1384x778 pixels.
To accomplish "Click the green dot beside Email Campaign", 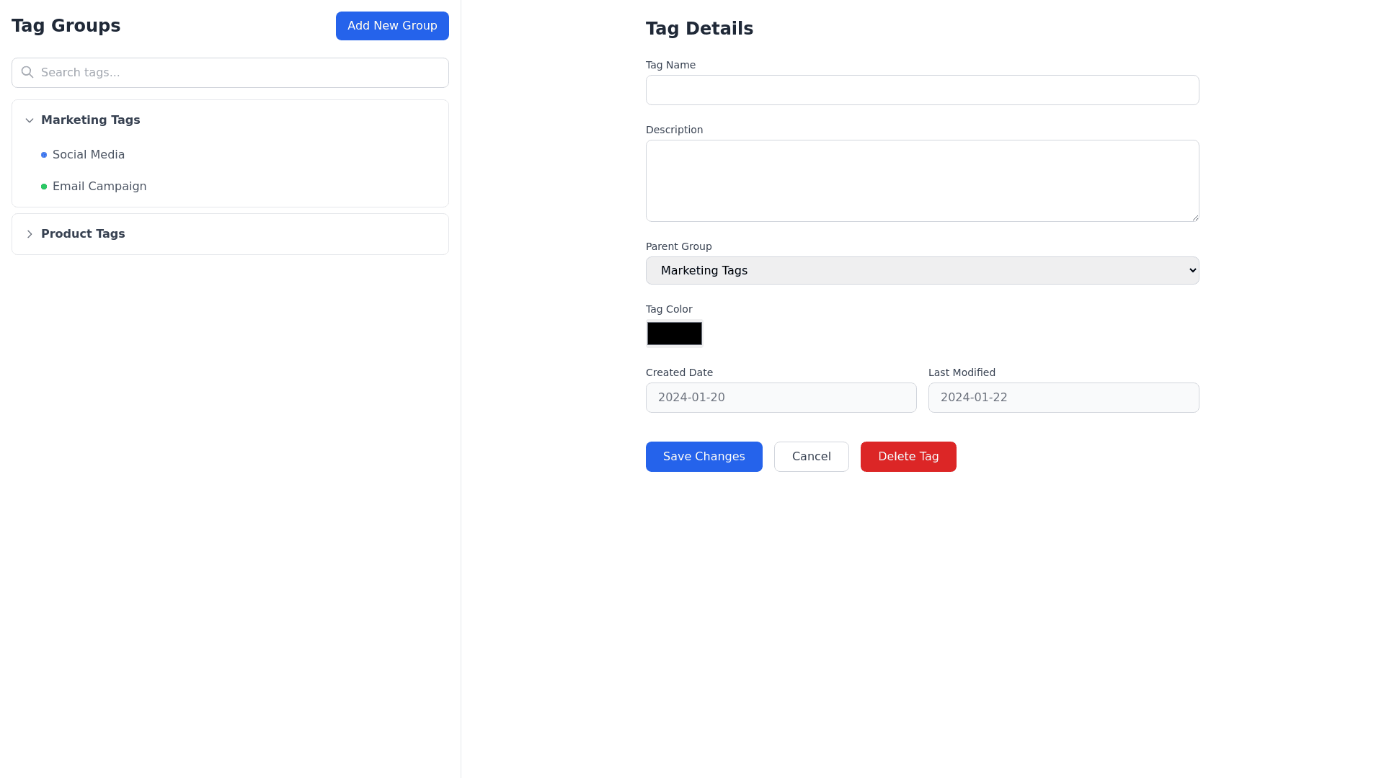I will coord(44,187).
